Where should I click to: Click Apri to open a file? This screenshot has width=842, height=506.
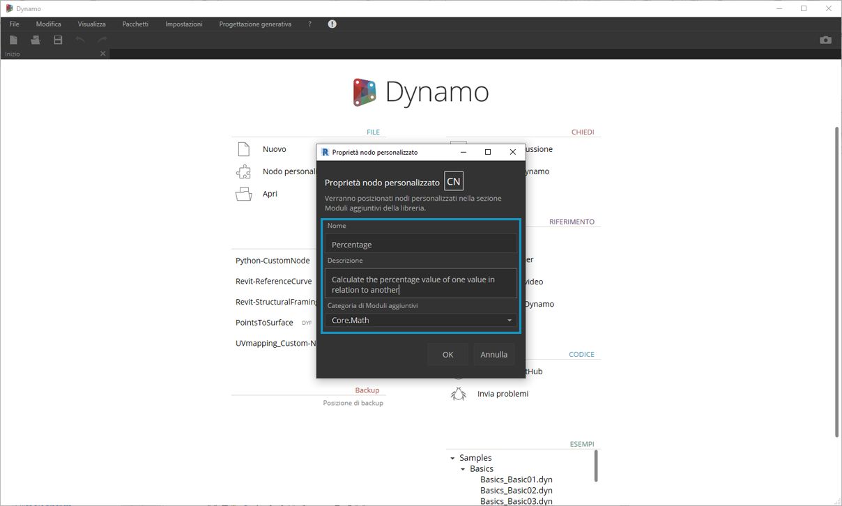tap(270, 194)
